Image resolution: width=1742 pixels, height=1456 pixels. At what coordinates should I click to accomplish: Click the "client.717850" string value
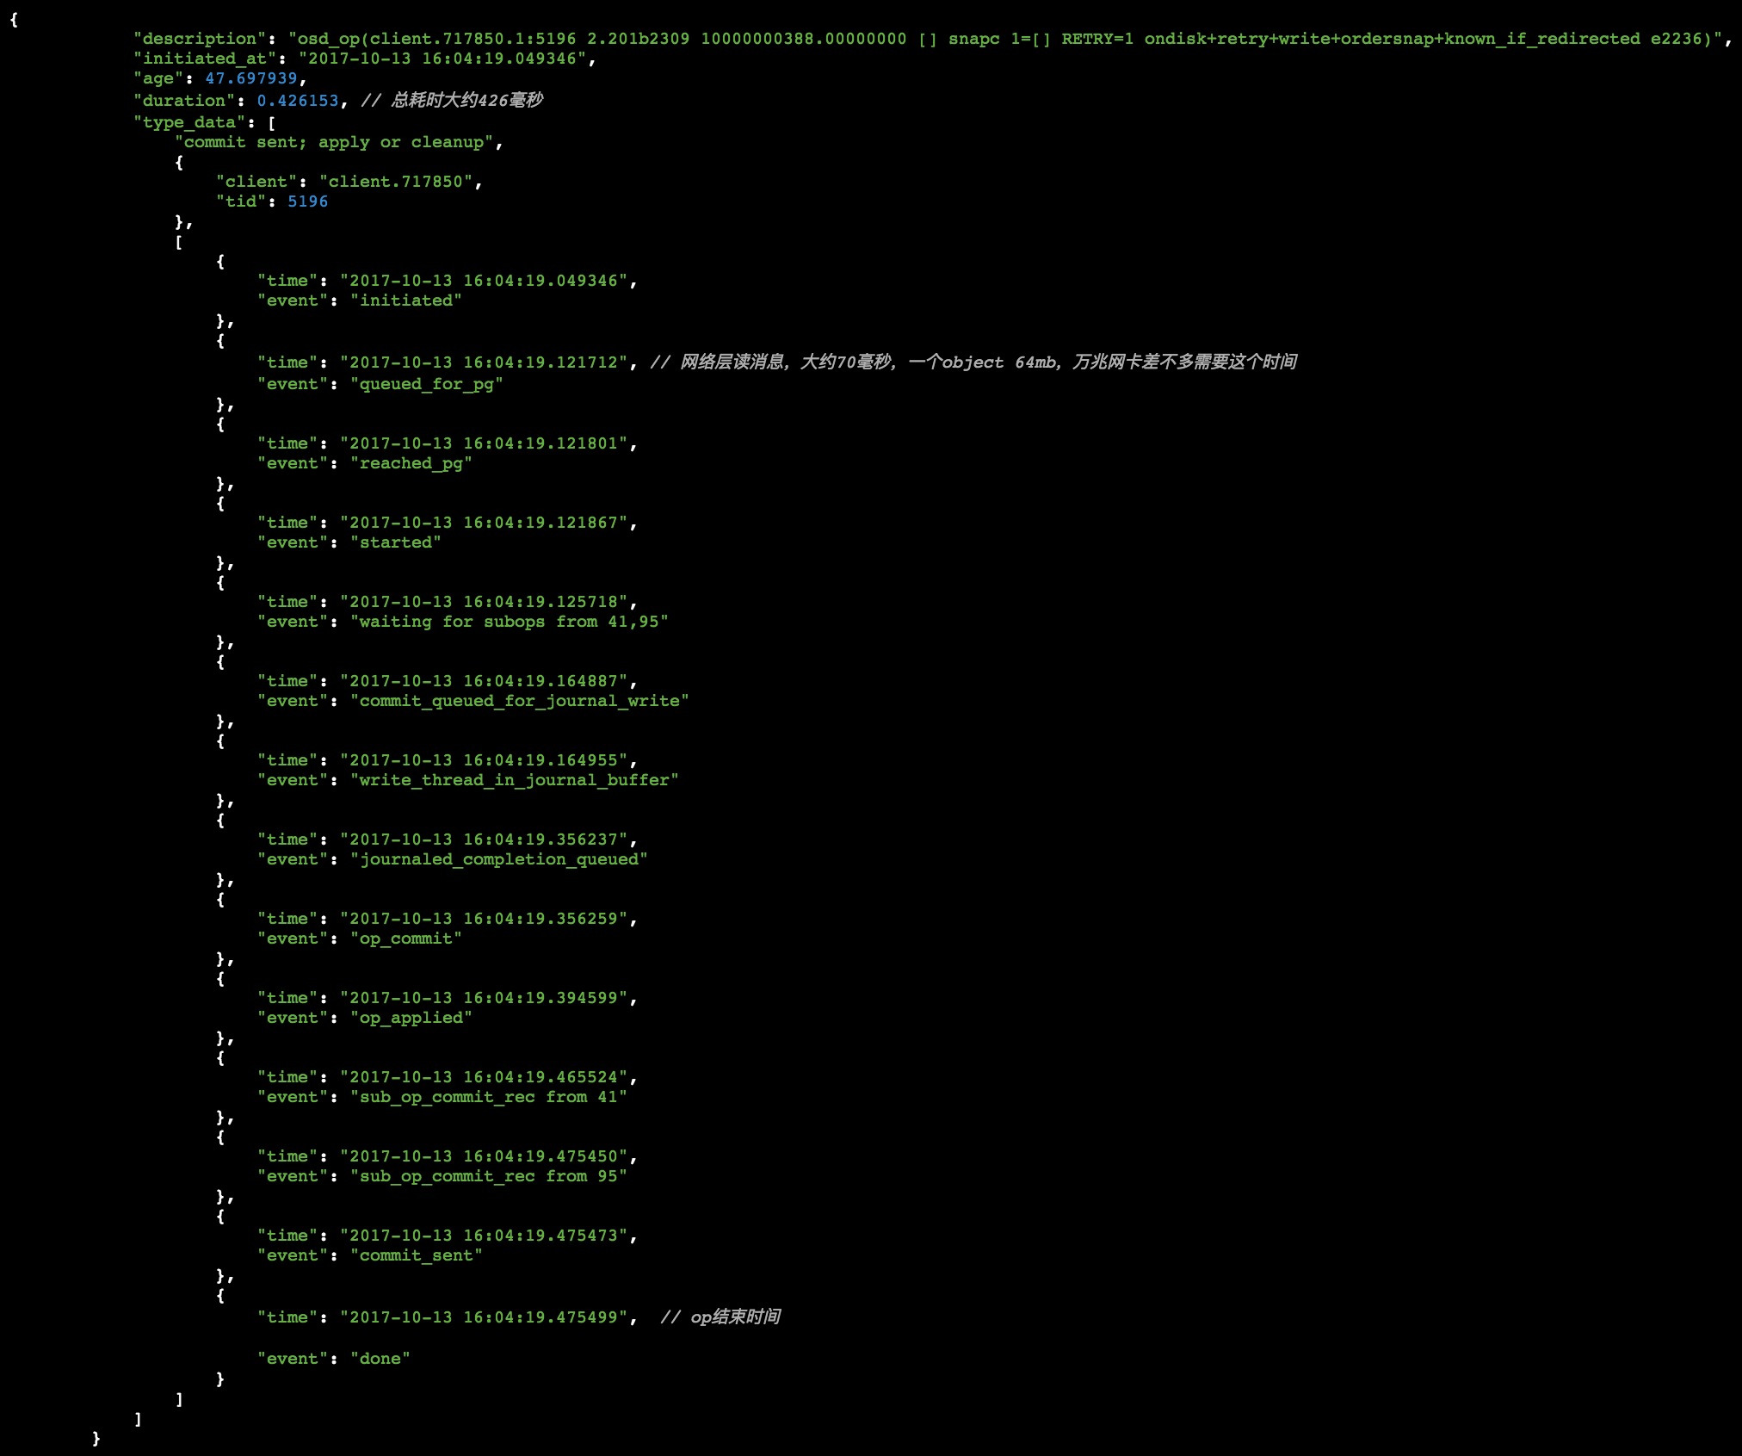(x=396, y=182)
